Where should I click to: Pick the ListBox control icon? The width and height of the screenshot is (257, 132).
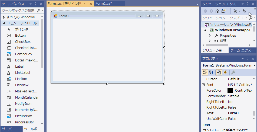coord(9,79)
